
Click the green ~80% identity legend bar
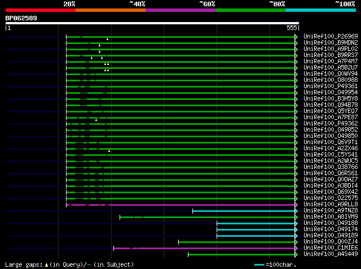click(x=250, y=10)
